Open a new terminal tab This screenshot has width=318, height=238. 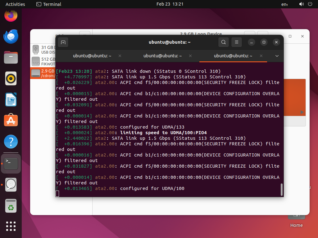(x=63, y=42)
